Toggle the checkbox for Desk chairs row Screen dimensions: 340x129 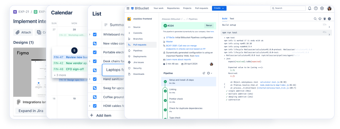click(x=95, y=61)
